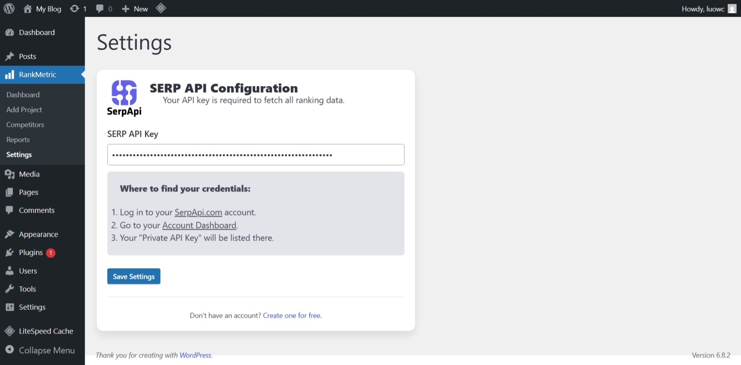Viewport: 741px width, 365px height.
Task: Click the Plugins plug icon
Action: 9,253
